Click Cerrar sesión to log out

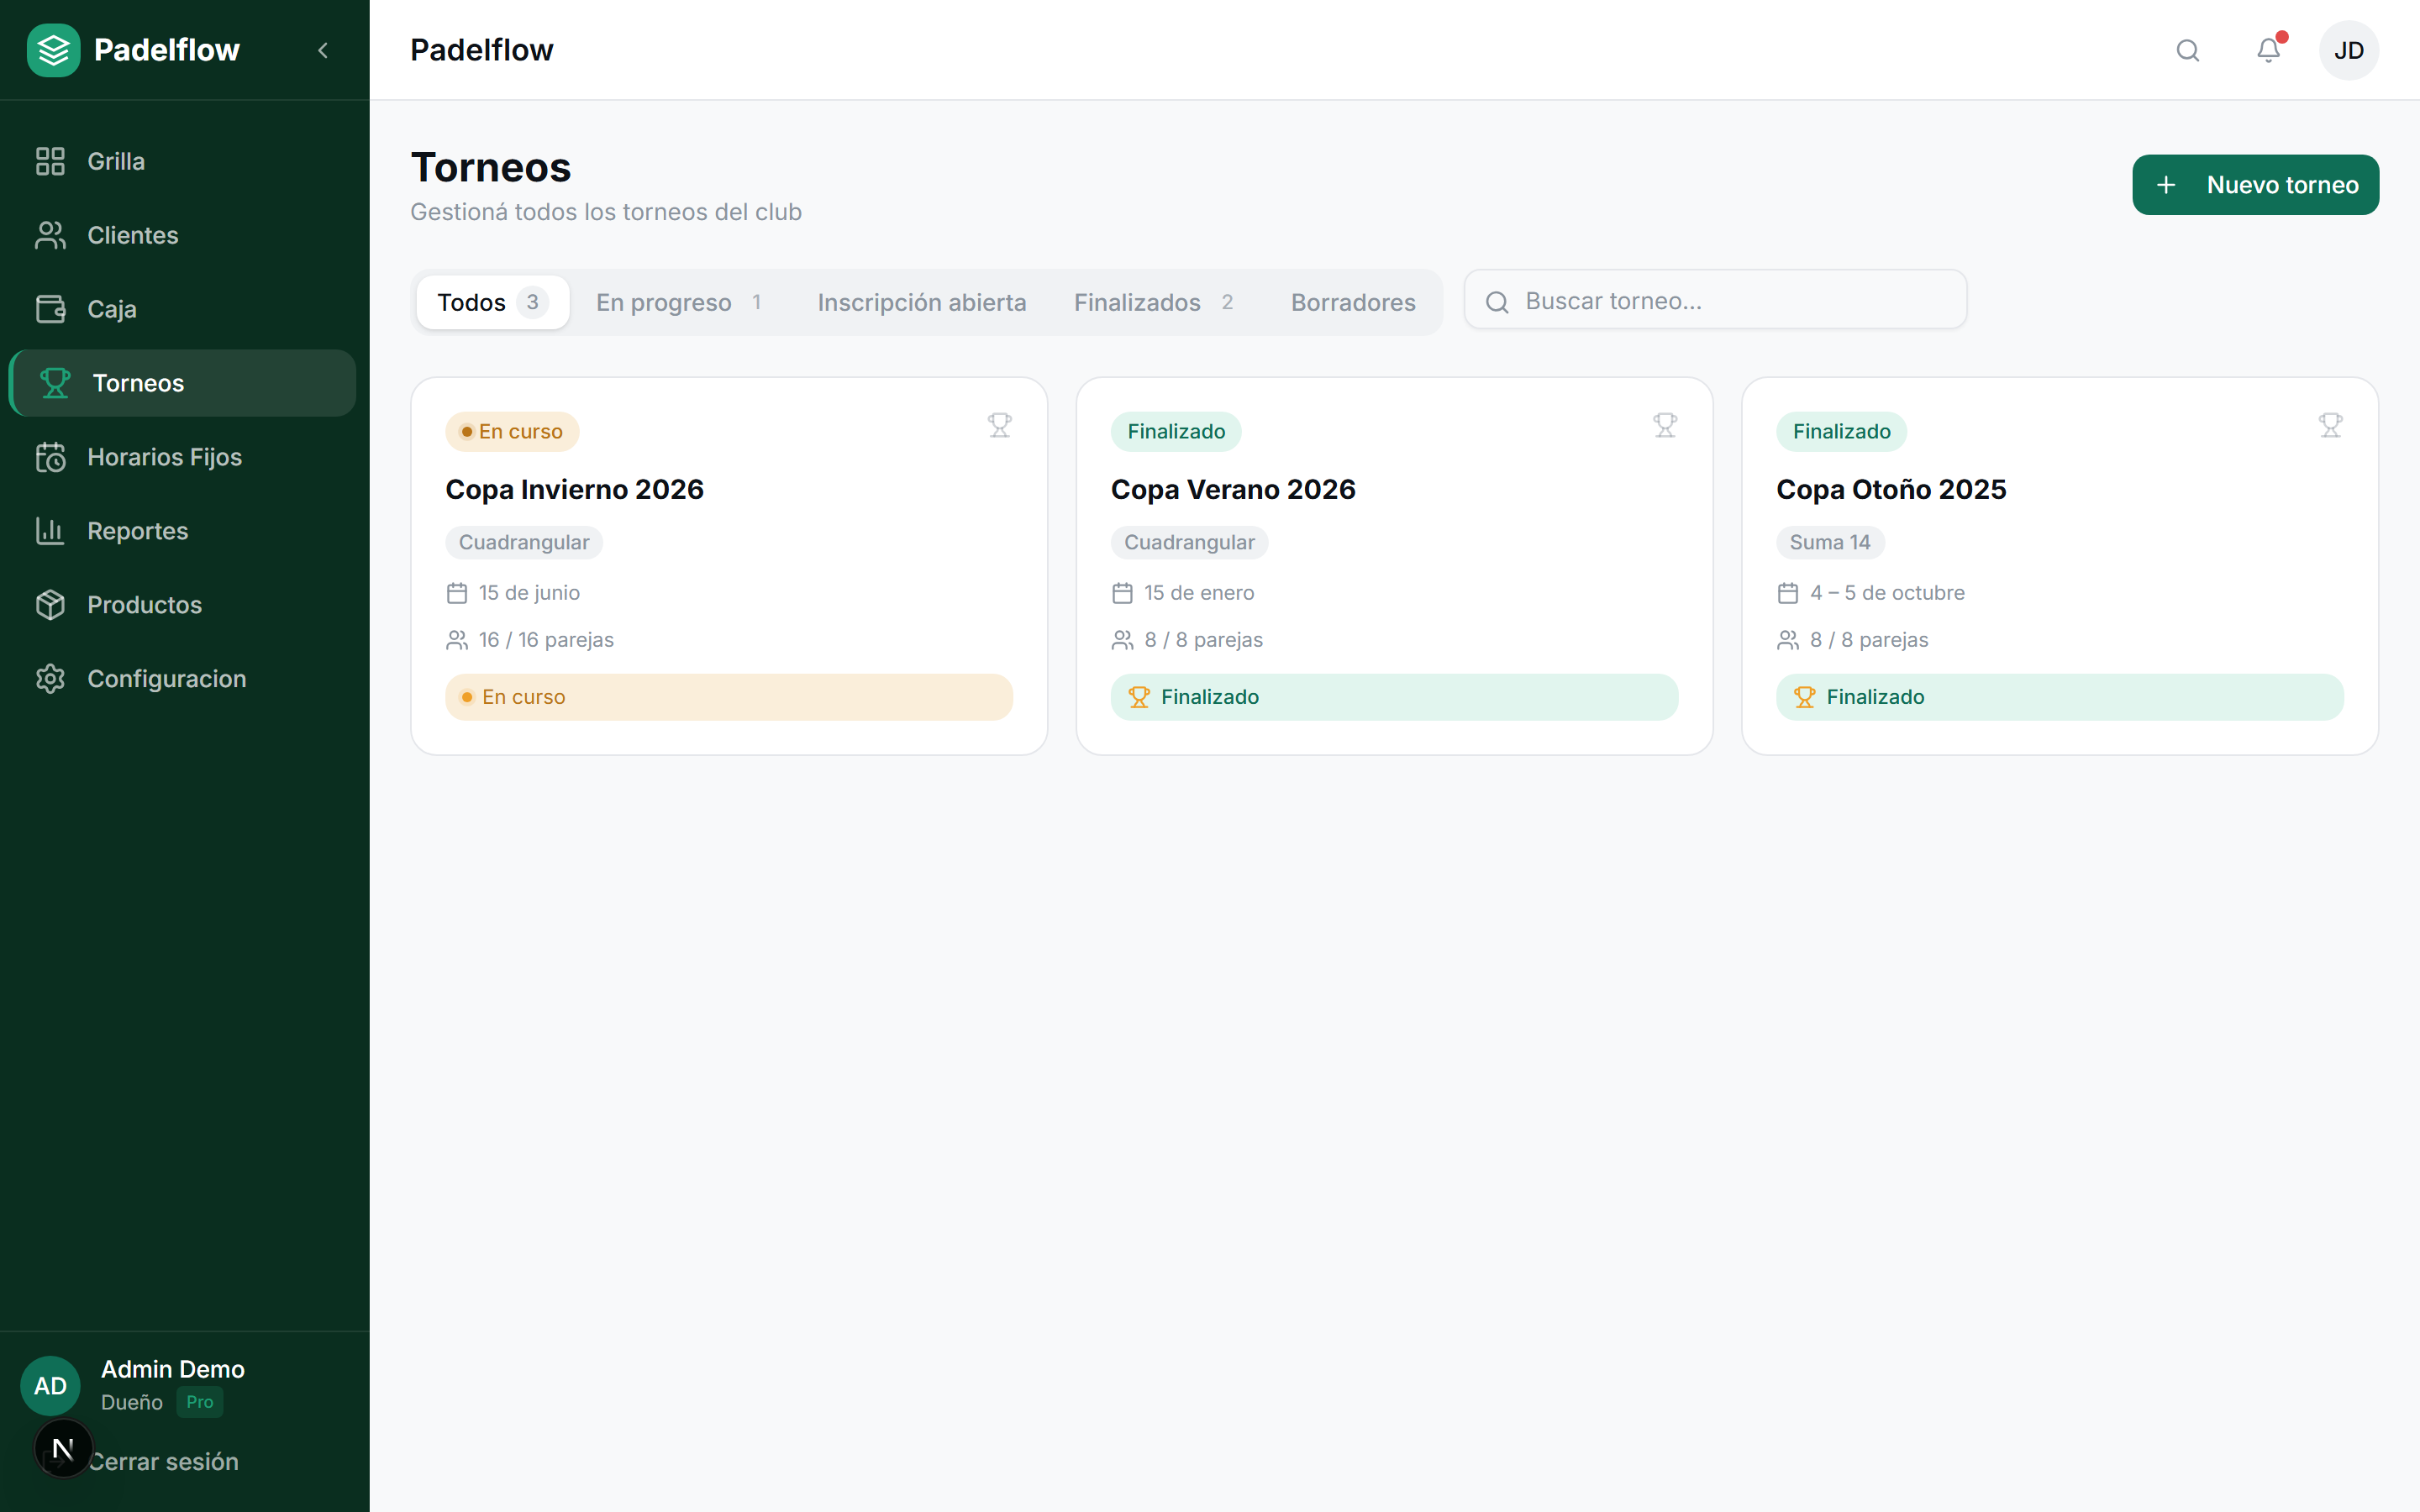tap(164, 1462)
